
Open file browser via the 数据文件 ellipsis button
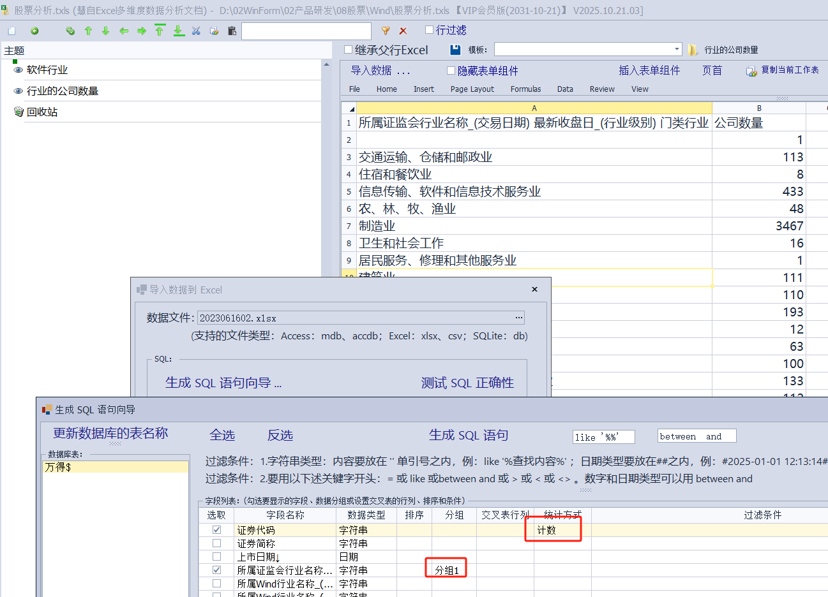[519, 318]
